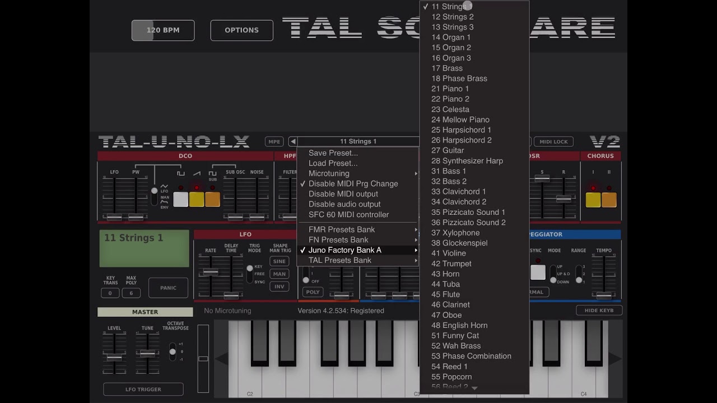This screenshot has height=403, width=717.
Task: Expand Juno Factory Bank A submenu
Action: pyautogui.click(x=357, y=250)
